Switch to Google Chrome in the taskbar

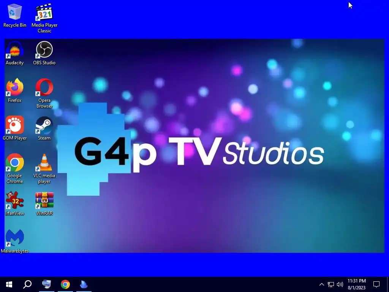[x=65, y=284]
